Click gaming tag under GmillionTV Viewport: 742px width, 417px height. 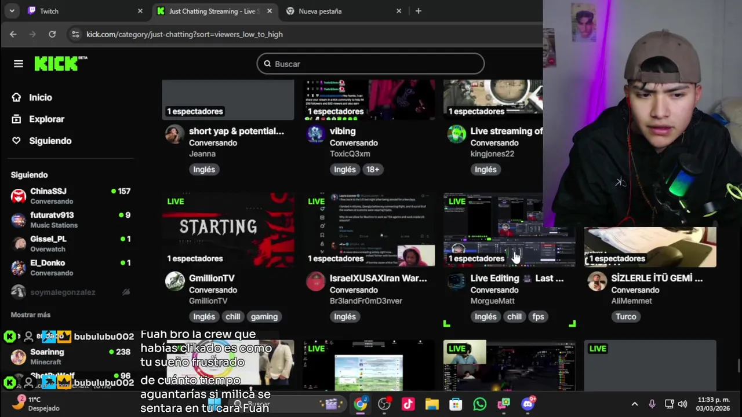click(264, 316)
